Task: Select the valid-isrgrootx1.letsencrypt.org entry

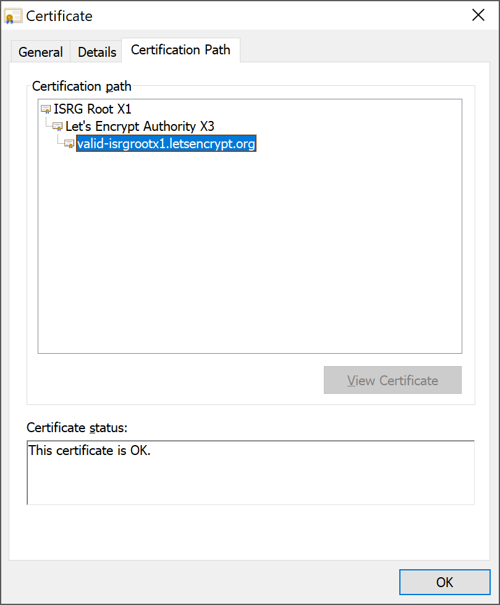Action: click(166, 143)
